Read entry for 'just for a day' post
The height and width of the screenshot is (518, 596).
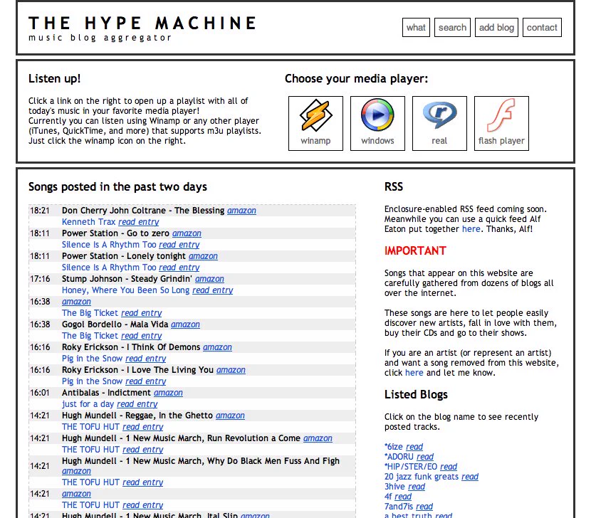click(x=137, y=404)
